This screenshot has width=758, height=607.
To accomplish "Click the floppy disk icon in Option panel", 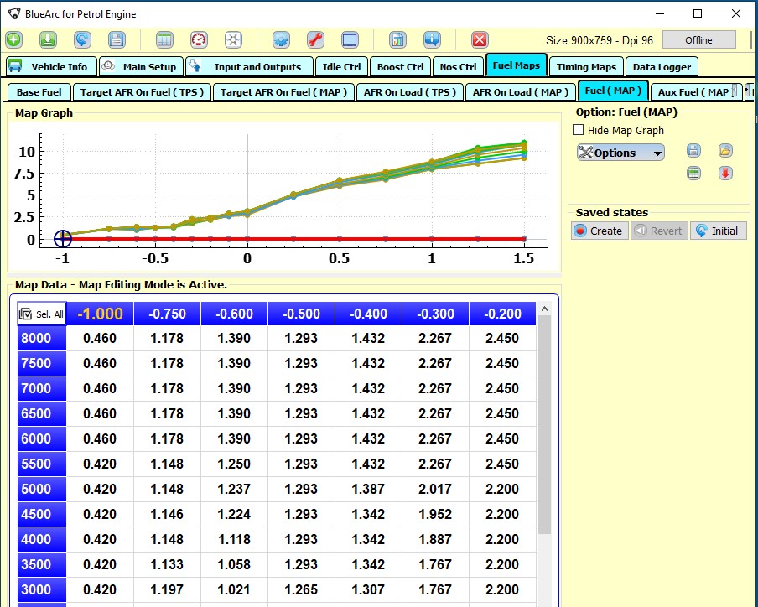I will 693,151.
